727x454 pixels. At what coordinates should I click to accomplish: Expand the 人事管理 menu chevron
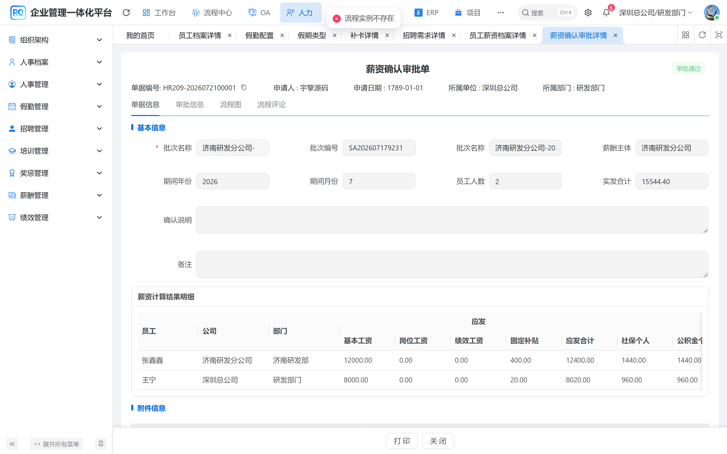point(99,84)
